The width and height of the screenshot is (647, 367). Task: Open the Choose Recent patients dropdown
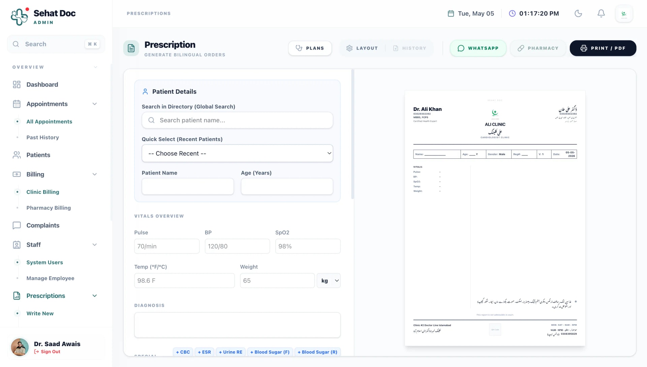coord(237,153)
